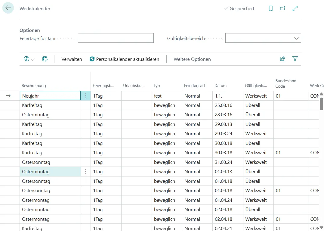
Task: Click Personalkalender aktualisieren
Action: 124,59
